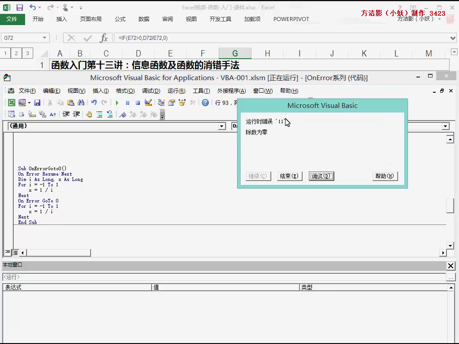Screen dimensions: 459x344
Task: Run macro with green play icon
Action: (117, 103)
